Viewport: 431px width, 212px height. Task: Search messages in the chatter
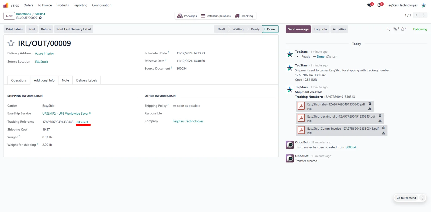(x=388, y=29)
